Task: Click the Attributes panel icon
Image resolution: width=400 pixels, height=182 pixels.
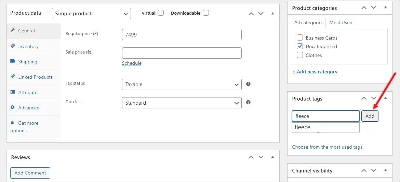Action: 13,92
